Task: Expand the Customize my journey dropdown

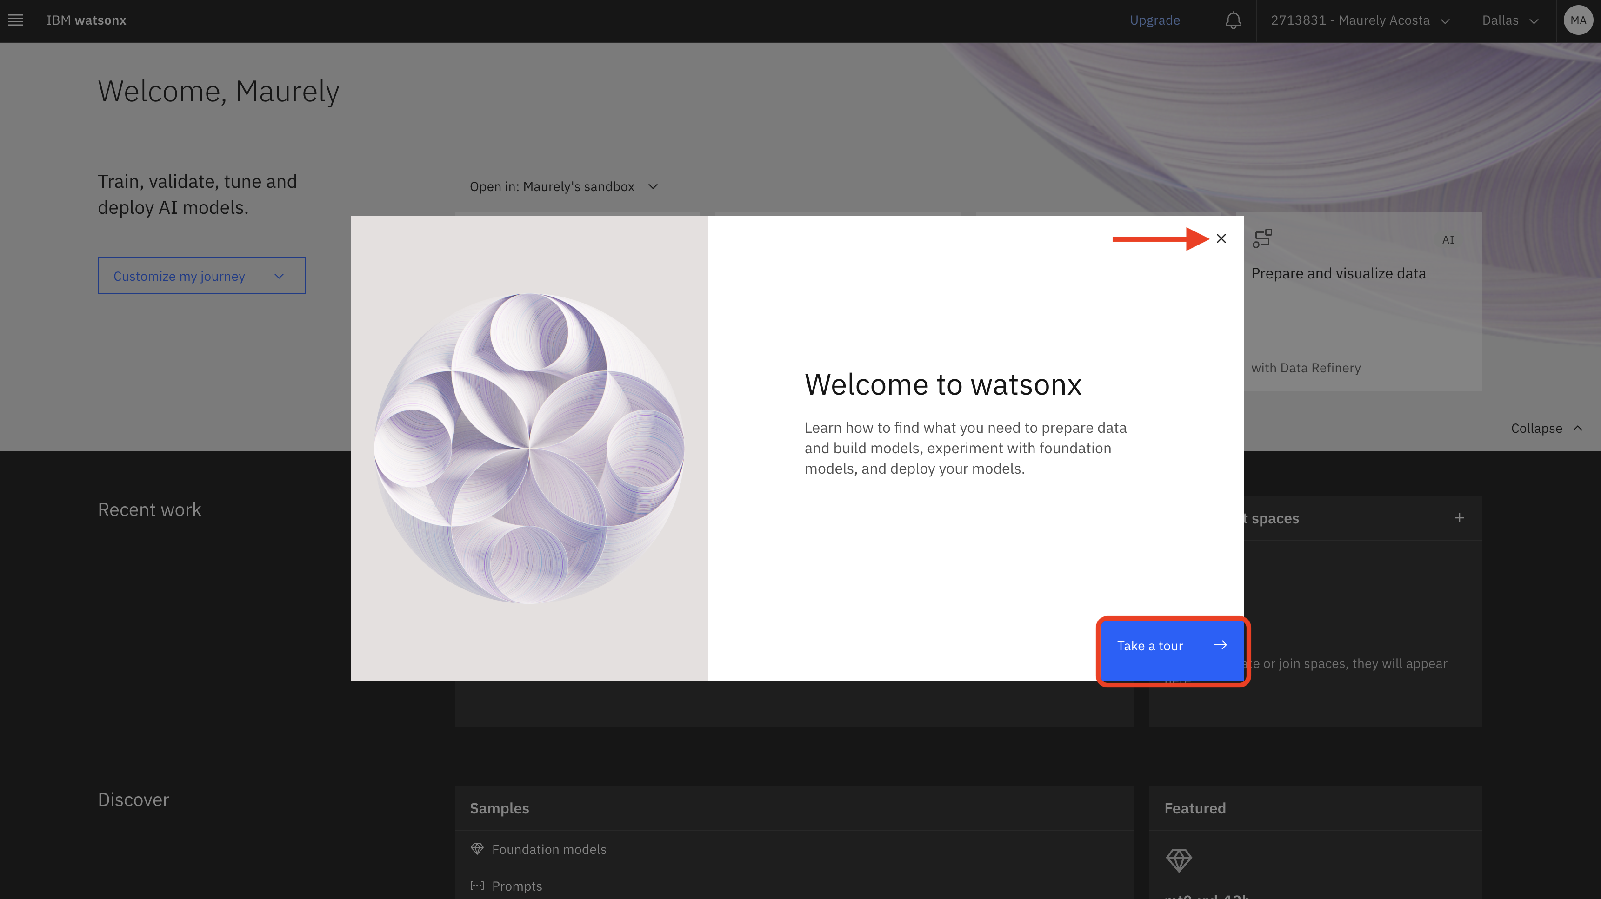Action: point(201,276)
